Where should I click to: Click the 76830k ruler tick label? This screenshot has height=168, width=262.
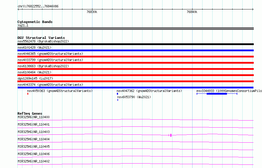pos(92,12)
